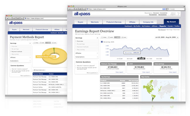Click reload button in Earnings Report browser window
Image resolution: width=190 pixels, height=116 pixels.
point(76,9)
